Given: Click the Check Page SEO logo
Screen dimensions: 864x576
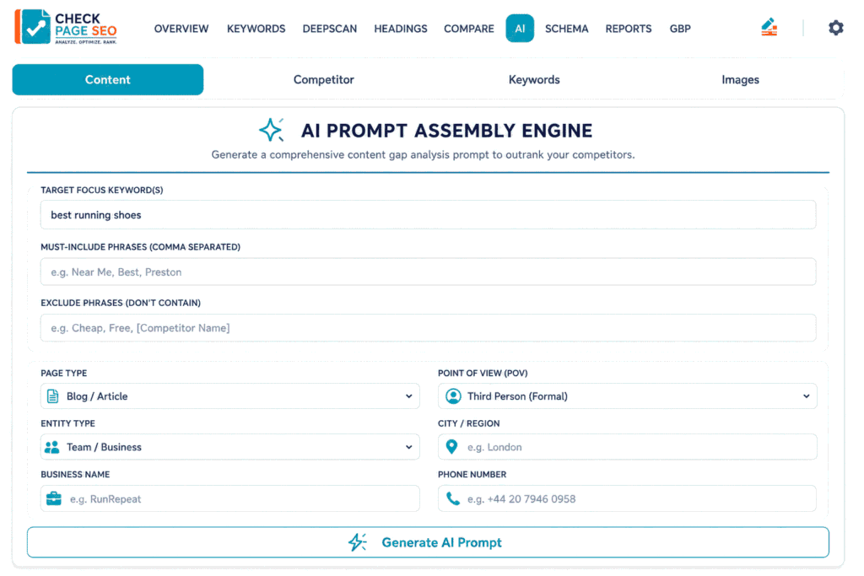Looking at the screenshot, I should coord(66,26).
